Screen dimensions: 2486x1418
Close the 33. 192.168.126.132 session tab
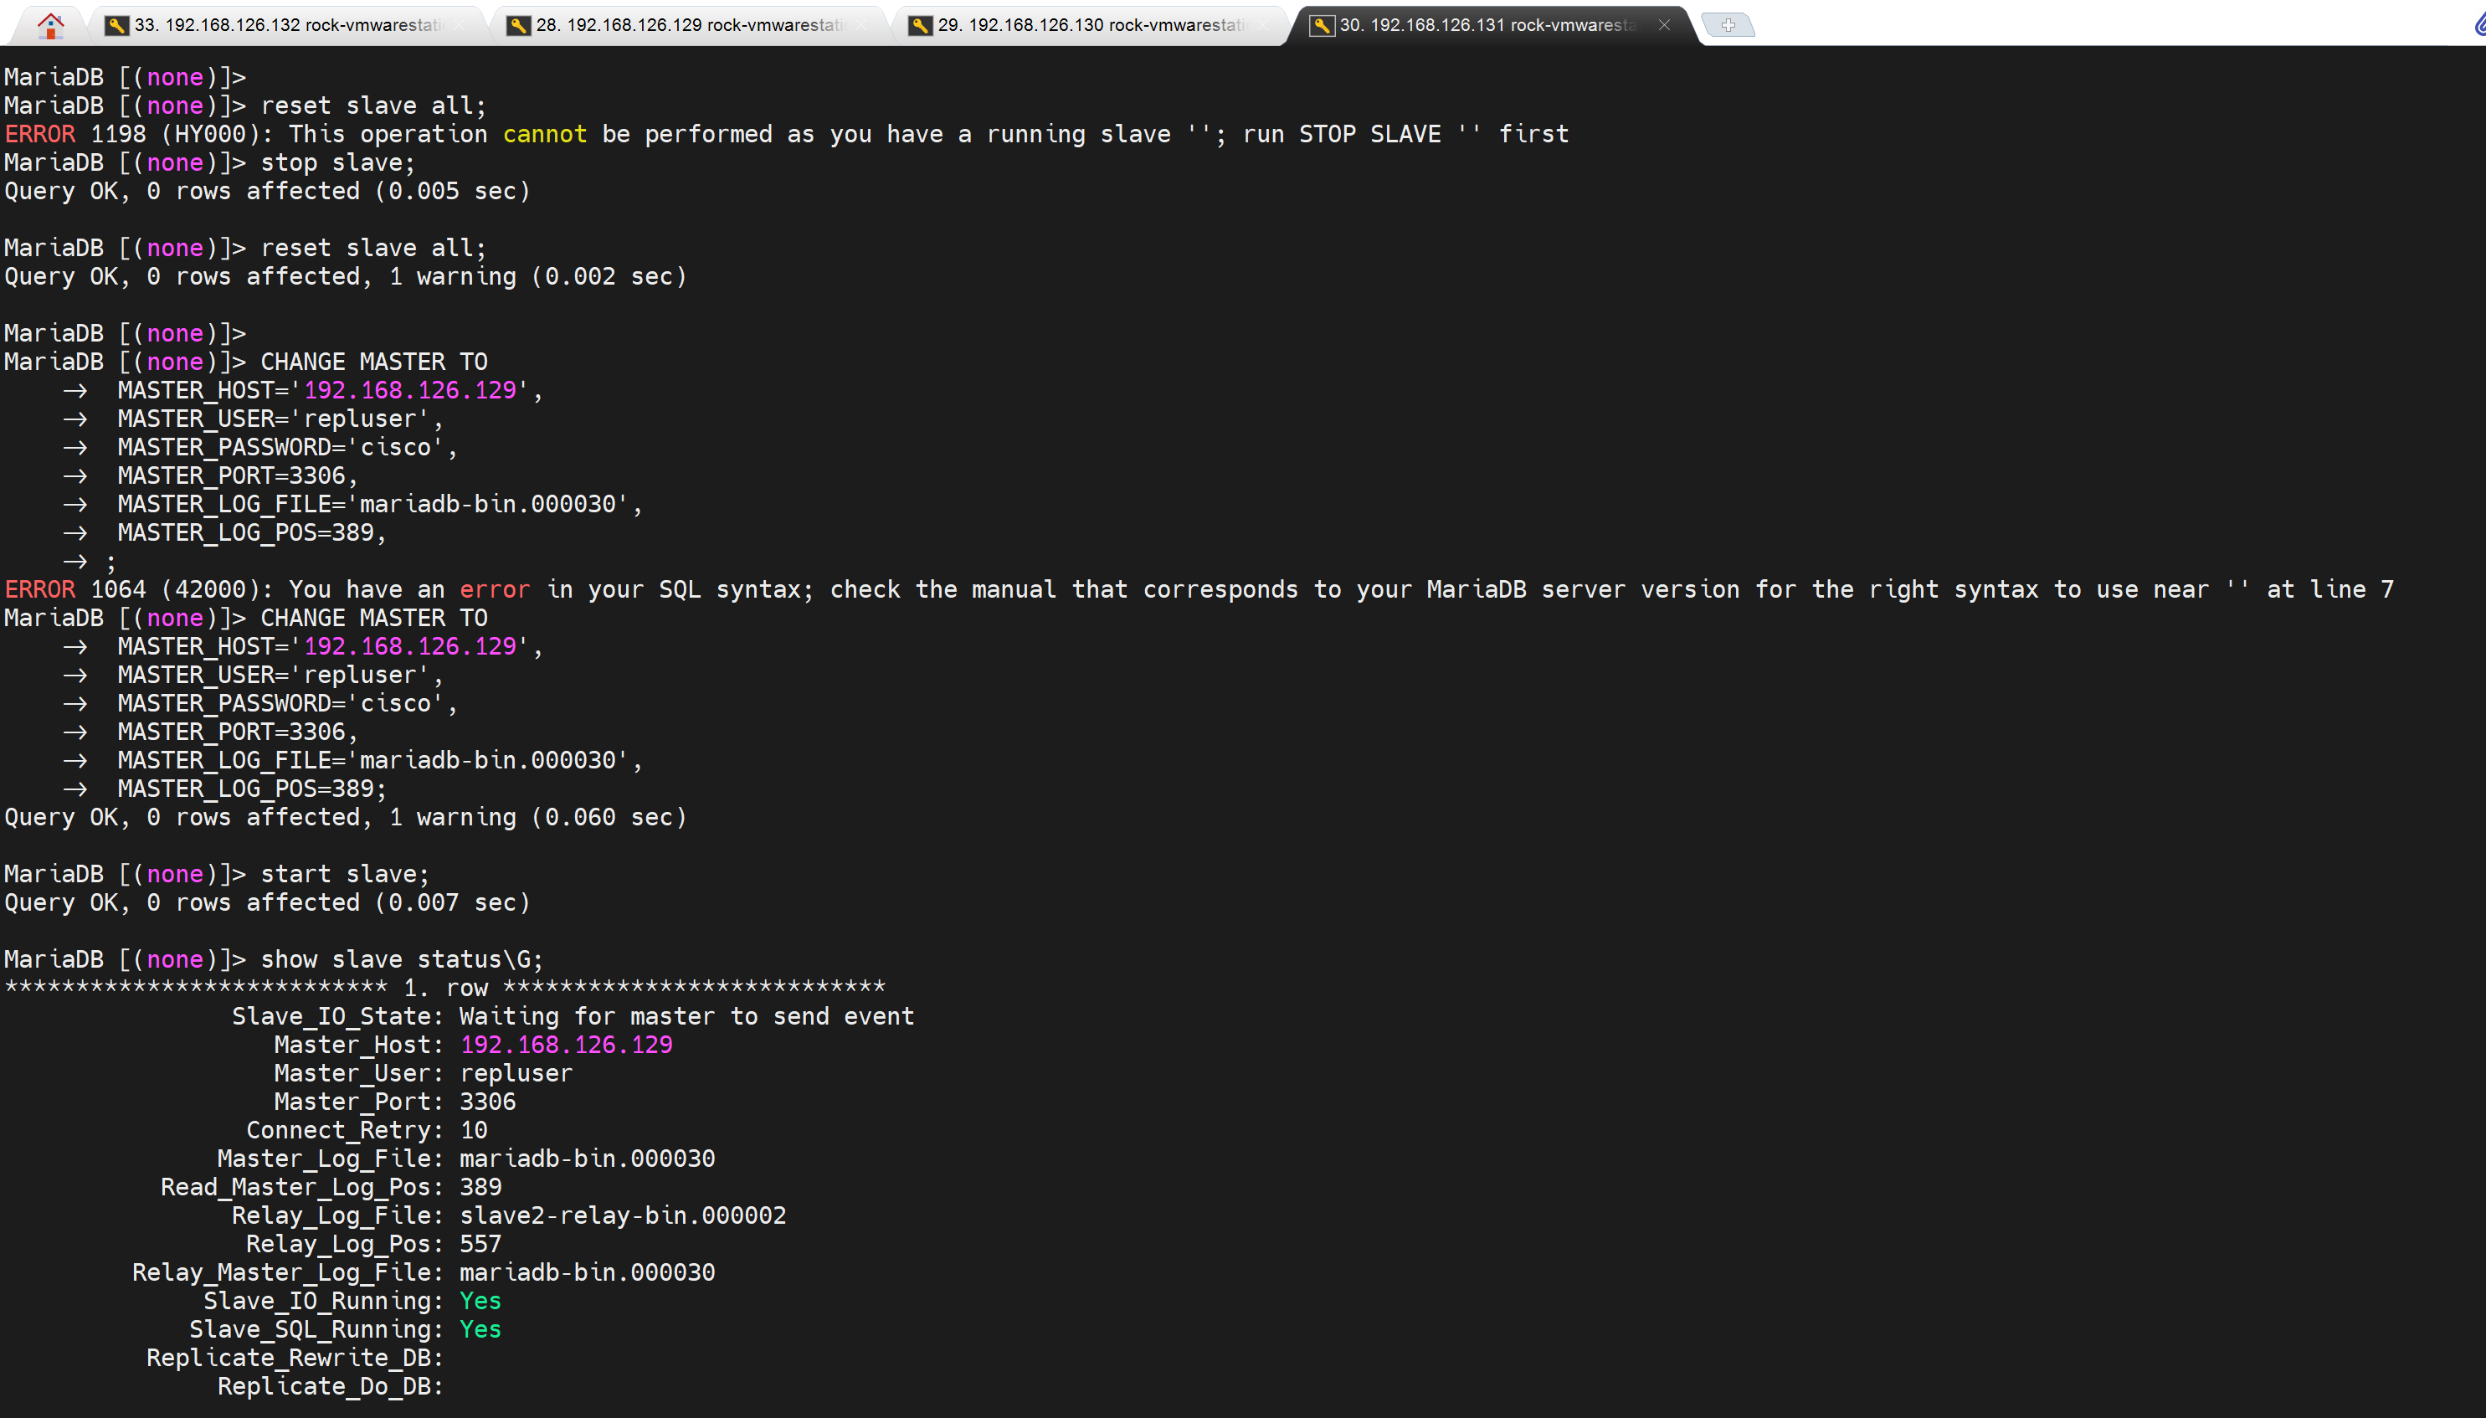pyautogui.click(x=460, y=25)
